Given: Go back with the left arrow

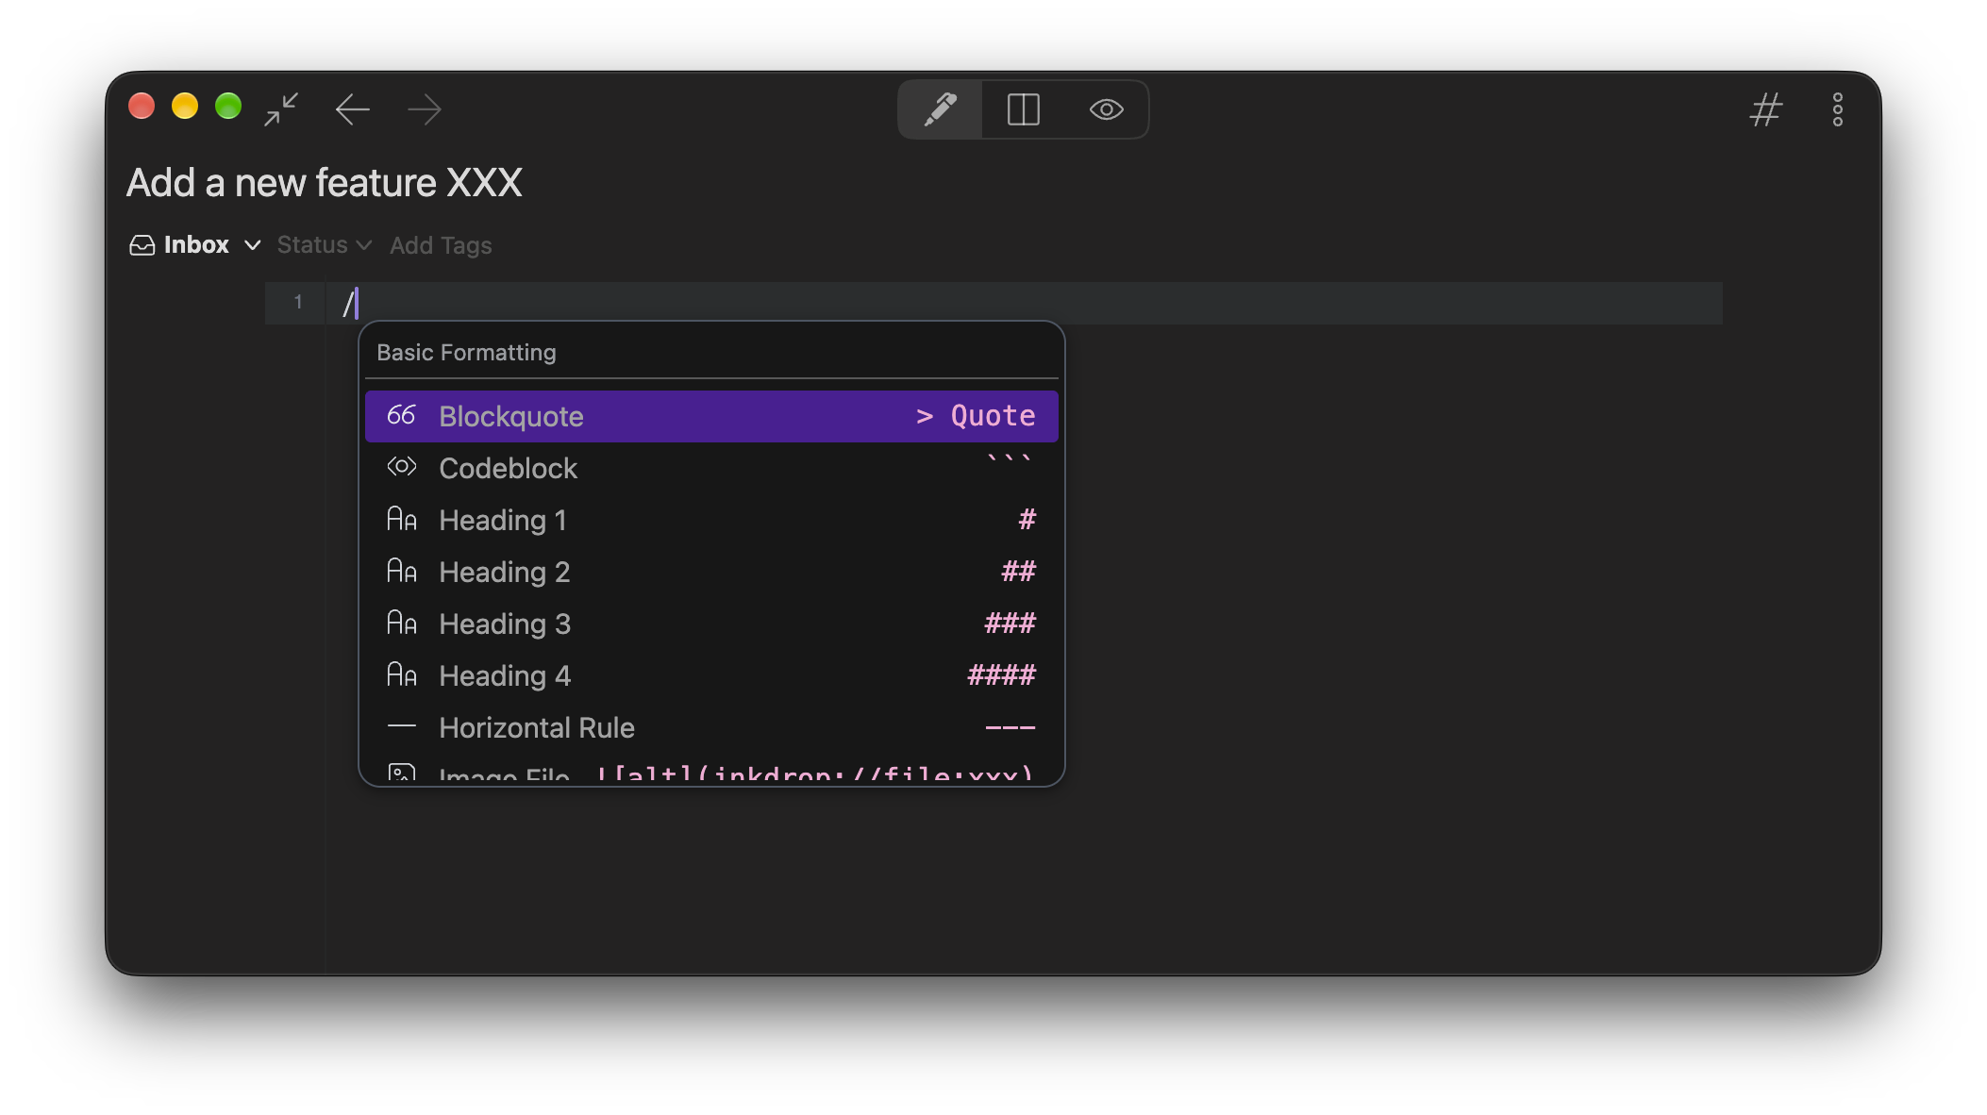Looking at the screenshot, I should 352,109.
